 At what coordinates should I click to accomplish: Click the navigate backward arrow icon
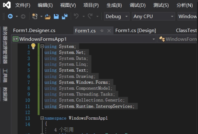point(10,16)
